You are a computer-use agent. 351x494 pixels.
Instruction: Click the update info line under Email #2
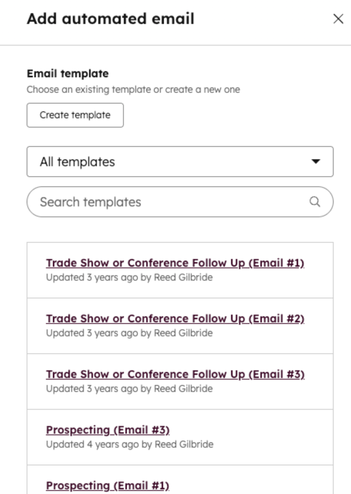(x=129, y=333)
